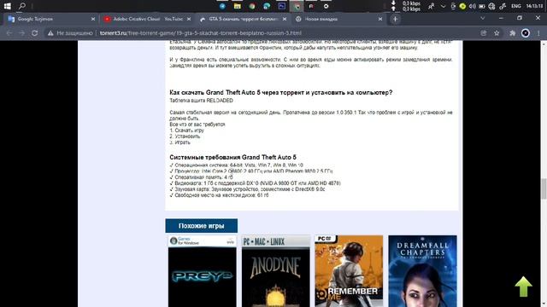Click the page vertical scrollbar thumb

coord(544,188)
